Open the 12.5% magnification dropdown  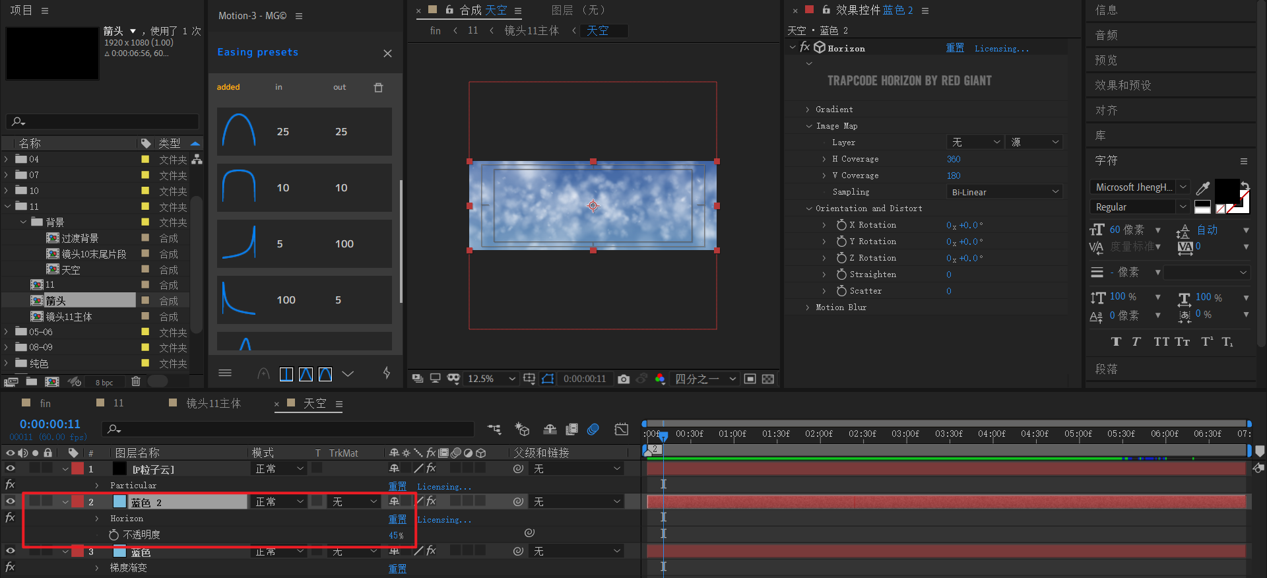coord(491,379)
